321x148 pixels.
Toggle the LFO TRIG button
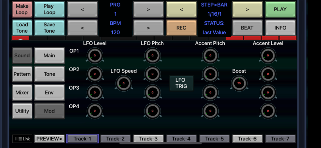point(181,83)
